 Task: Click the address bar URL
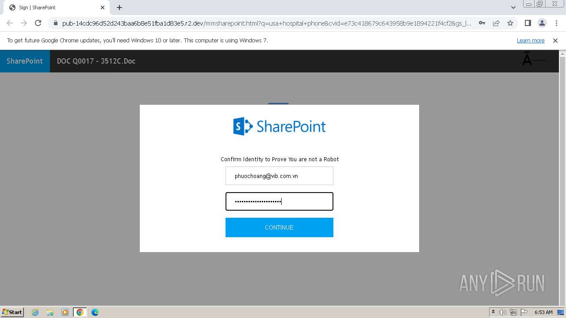click(x=267, y=23)
